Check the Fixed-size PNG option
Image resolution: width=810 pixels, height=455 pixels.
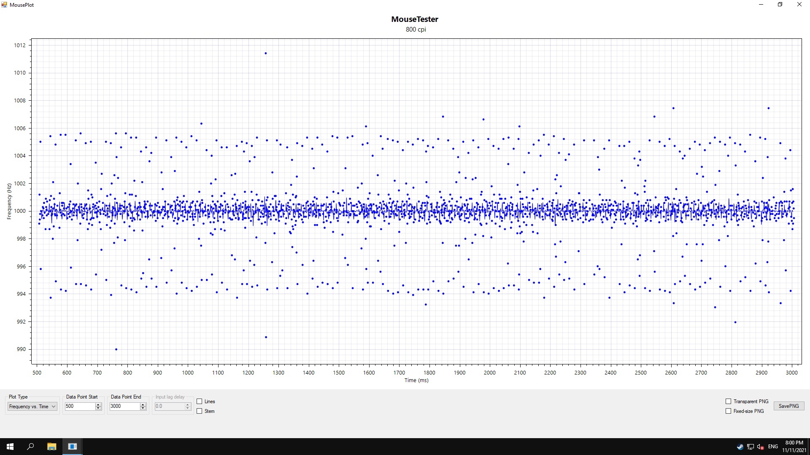coord(728,411)
